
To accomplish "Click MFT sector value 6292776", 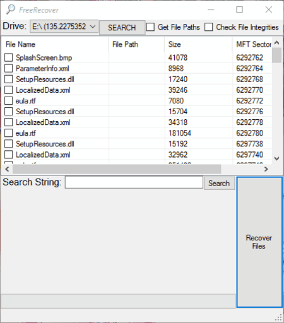I will click(249, 112).
